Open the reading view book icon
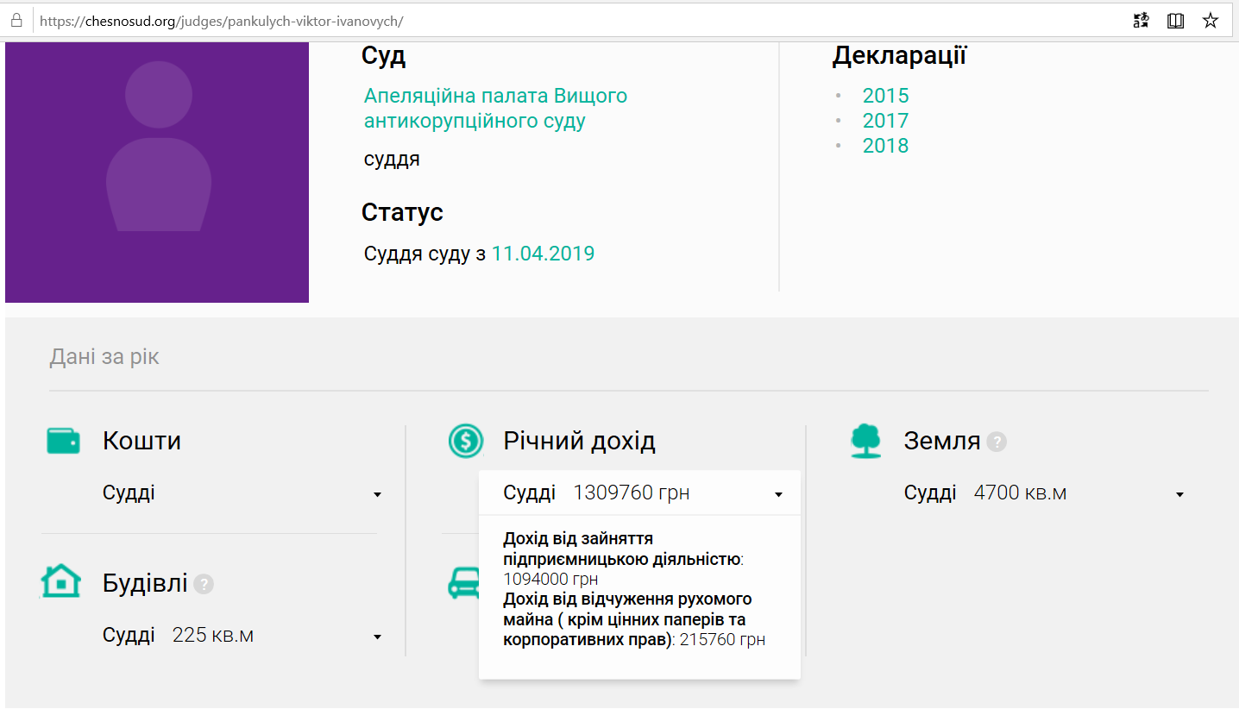Image resolution: width=1239 pixels, height=709 pixels. (x=1175, y=21)
